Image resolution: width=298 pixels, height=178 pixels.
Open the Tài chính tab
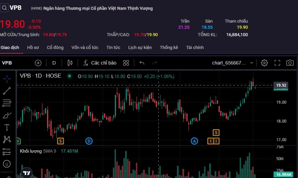(195, 47)
